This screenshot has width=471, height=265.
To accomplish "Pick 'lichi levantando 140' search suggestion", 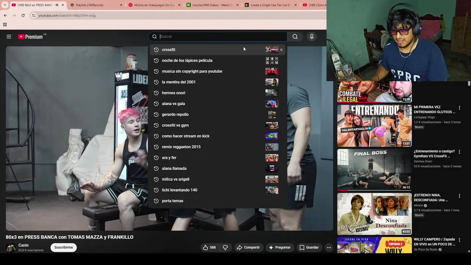I will pos(217,190).
